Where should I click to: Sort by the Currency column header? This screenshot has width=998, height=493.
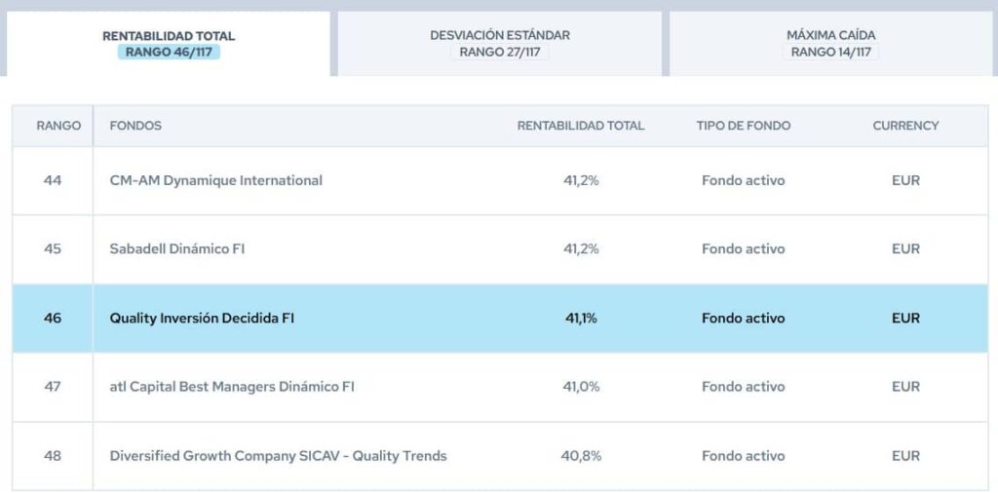click(x=905, y=126)
